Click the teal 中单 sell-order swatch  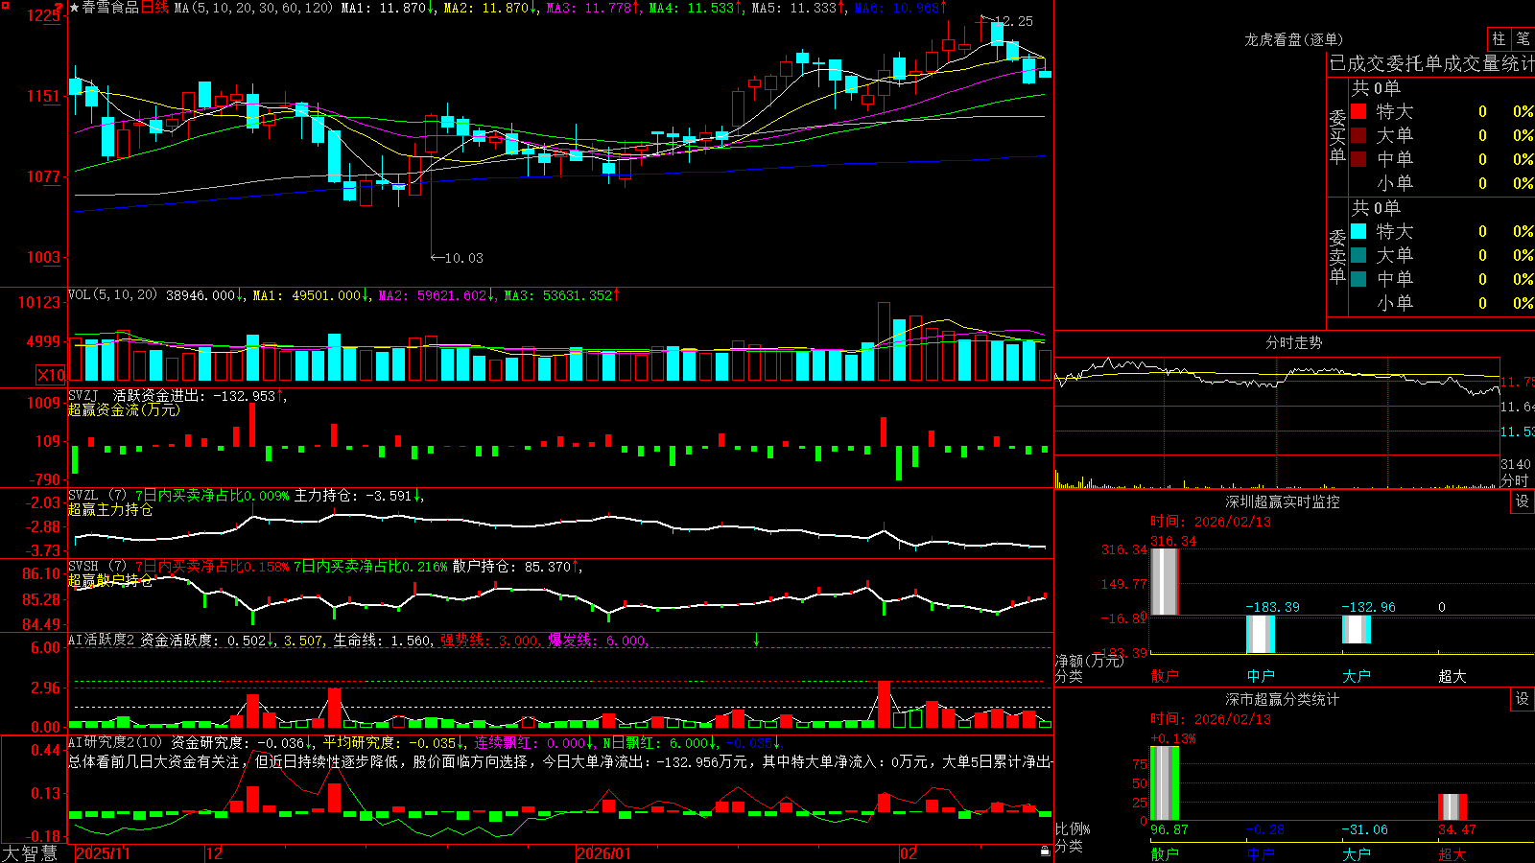[1358, 279]
